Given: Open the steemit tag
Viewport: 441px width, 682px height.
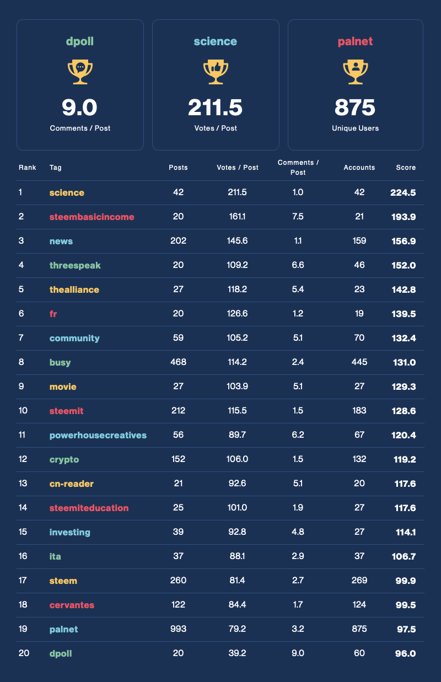Looking at the screenshot, I should (x=66, y=411).
